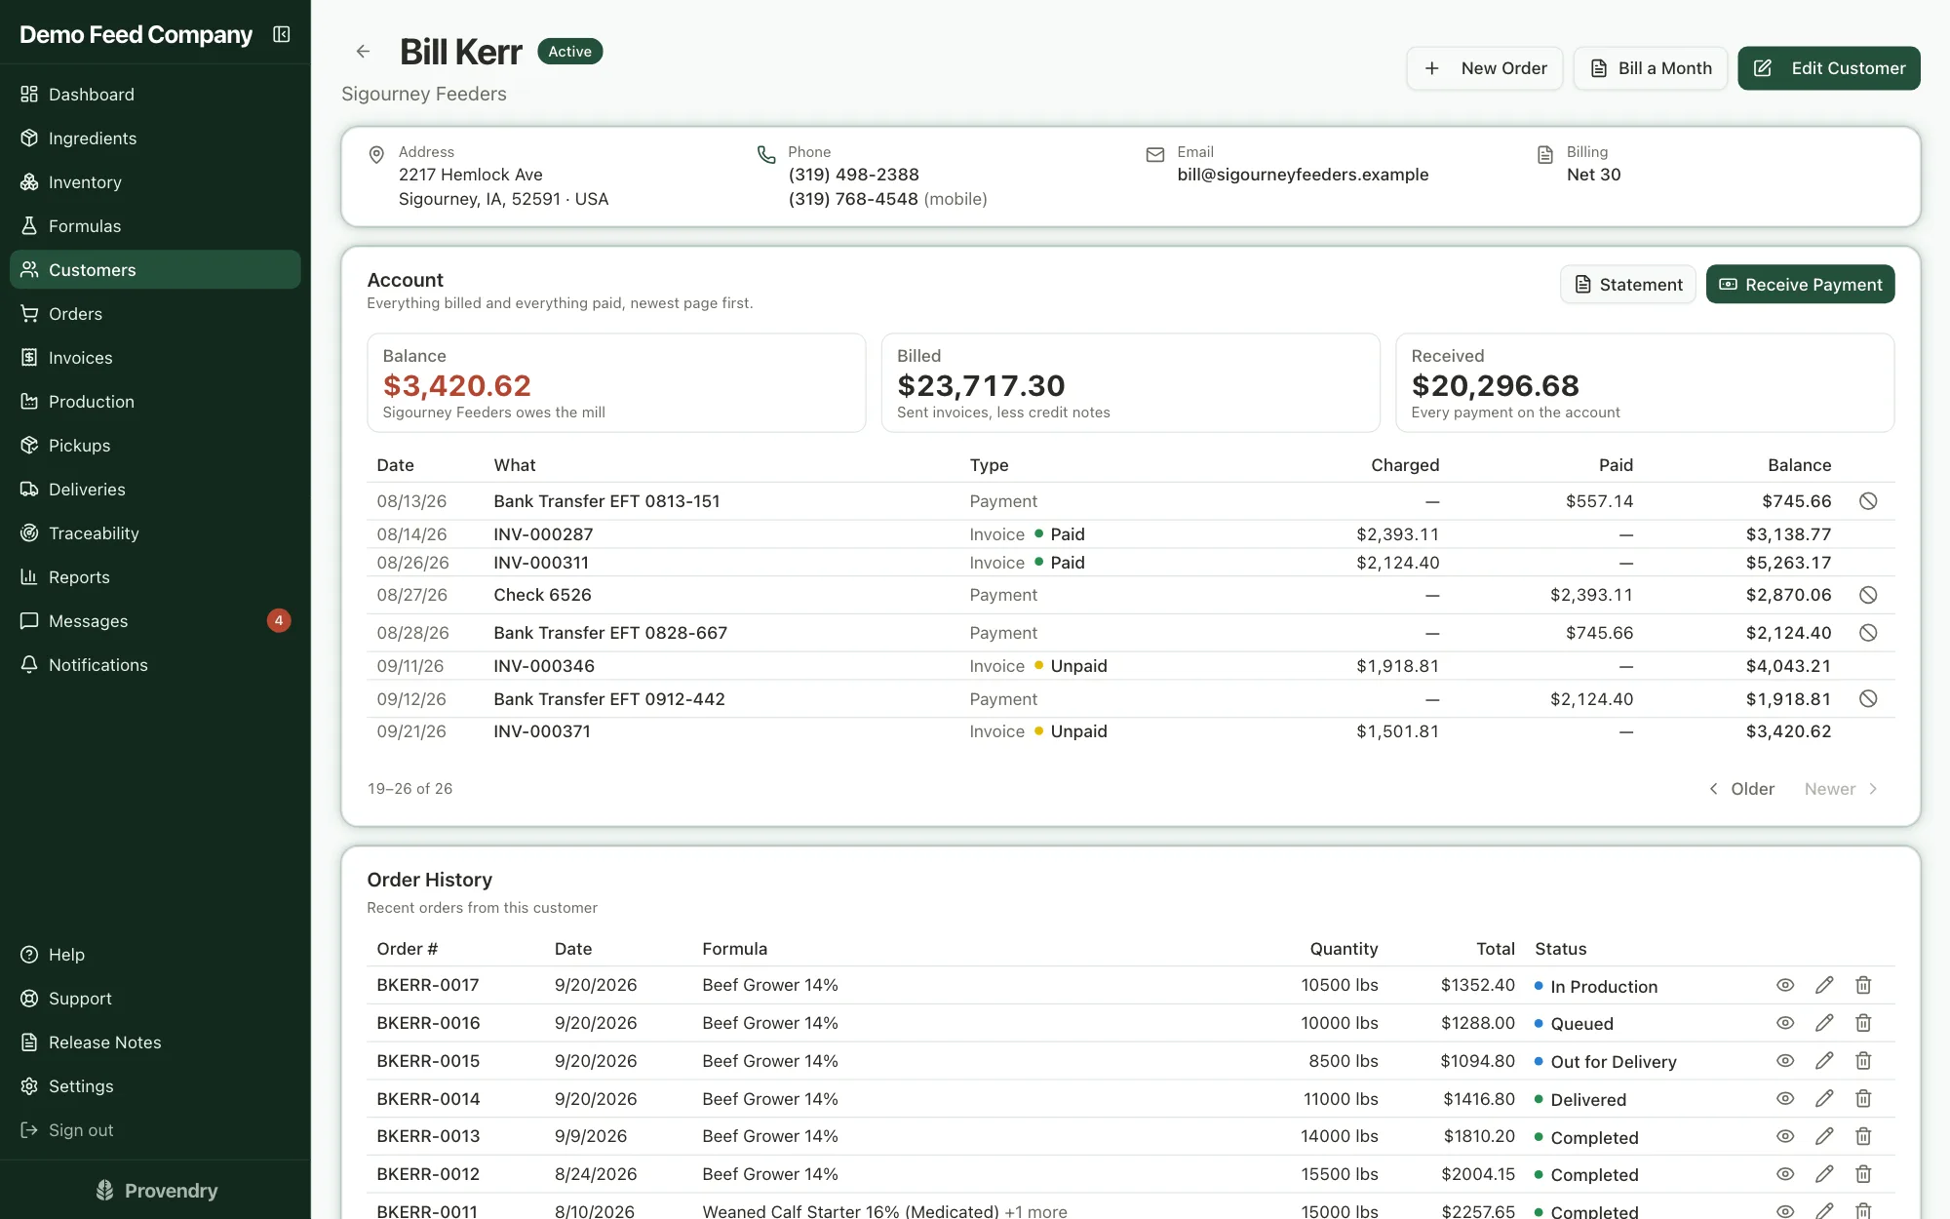1950x1219 pixels.
Task: Delete order BKERR-0013 with the trash icon
Action: 1863,1136
